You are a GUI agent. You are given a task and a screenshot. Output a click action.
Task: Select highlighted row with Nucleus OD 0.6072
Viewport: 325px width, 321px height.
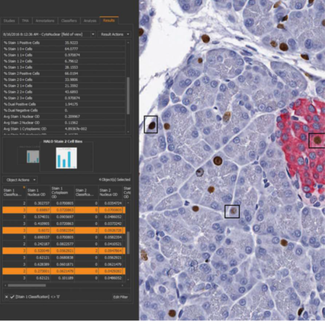64,230
